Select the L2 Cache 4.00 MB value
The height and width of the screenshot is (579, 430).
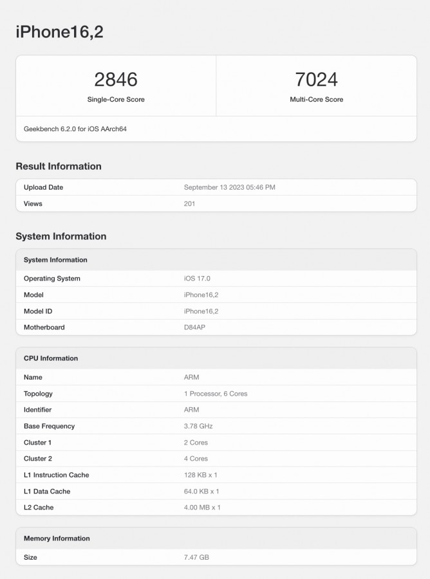tap(202, 508)
